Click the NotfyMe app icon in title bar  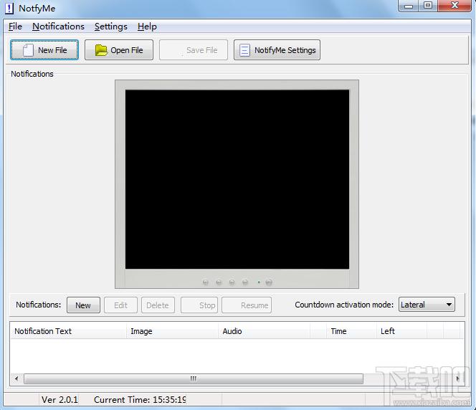9,8
